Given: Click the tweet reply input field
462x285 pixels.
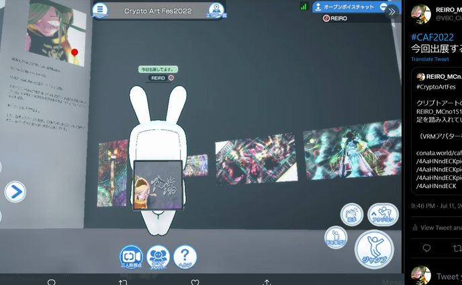Looking at the screenshot, I should (x=447, y=276).
